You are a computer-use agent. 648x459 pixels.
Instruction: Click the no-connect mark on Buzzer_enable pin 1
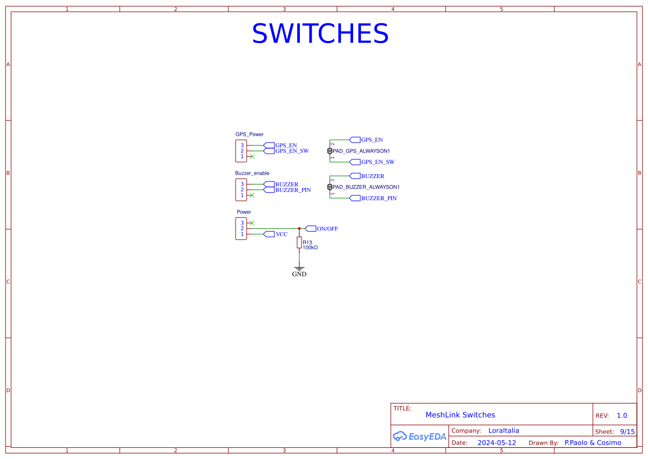pos(252,195)
